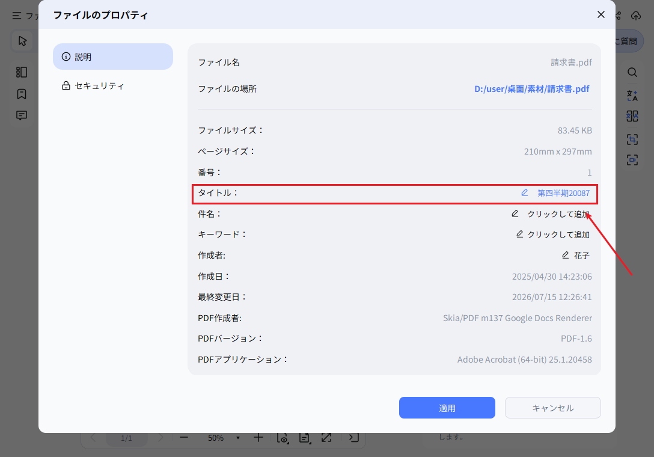The width and height of the screenshot is (654, 457).
Task: Click the zoom out minus icon
Action: [x=184, y=437]
